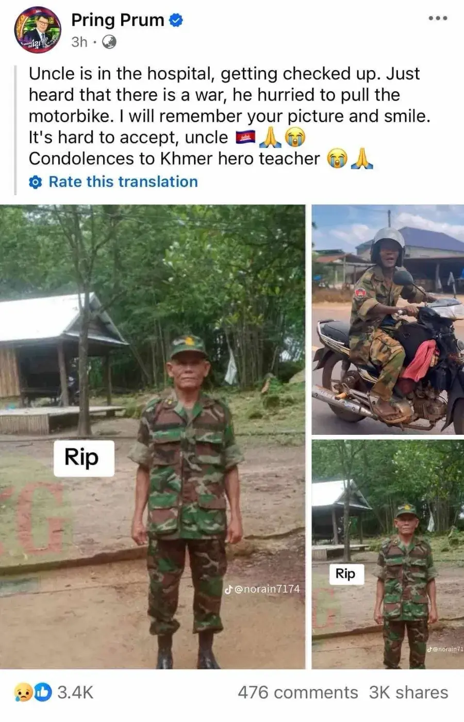The image size is (464, 722).
Task: Click the gear icon beside Rate this translation
Action: point(35,182)
